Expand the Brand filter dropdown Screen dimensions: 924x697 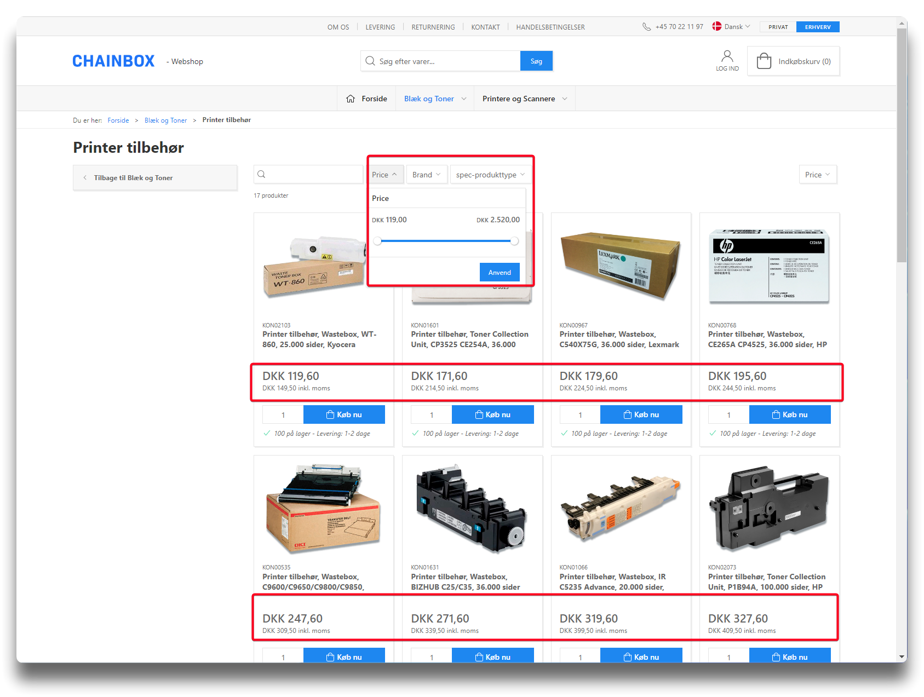pyautogui.click(x=426, y=175)
